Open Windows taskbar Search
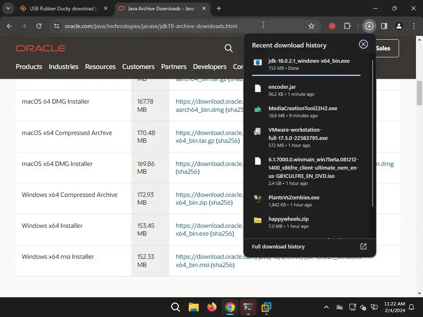423x317 pixels. [x=175, y=307]
